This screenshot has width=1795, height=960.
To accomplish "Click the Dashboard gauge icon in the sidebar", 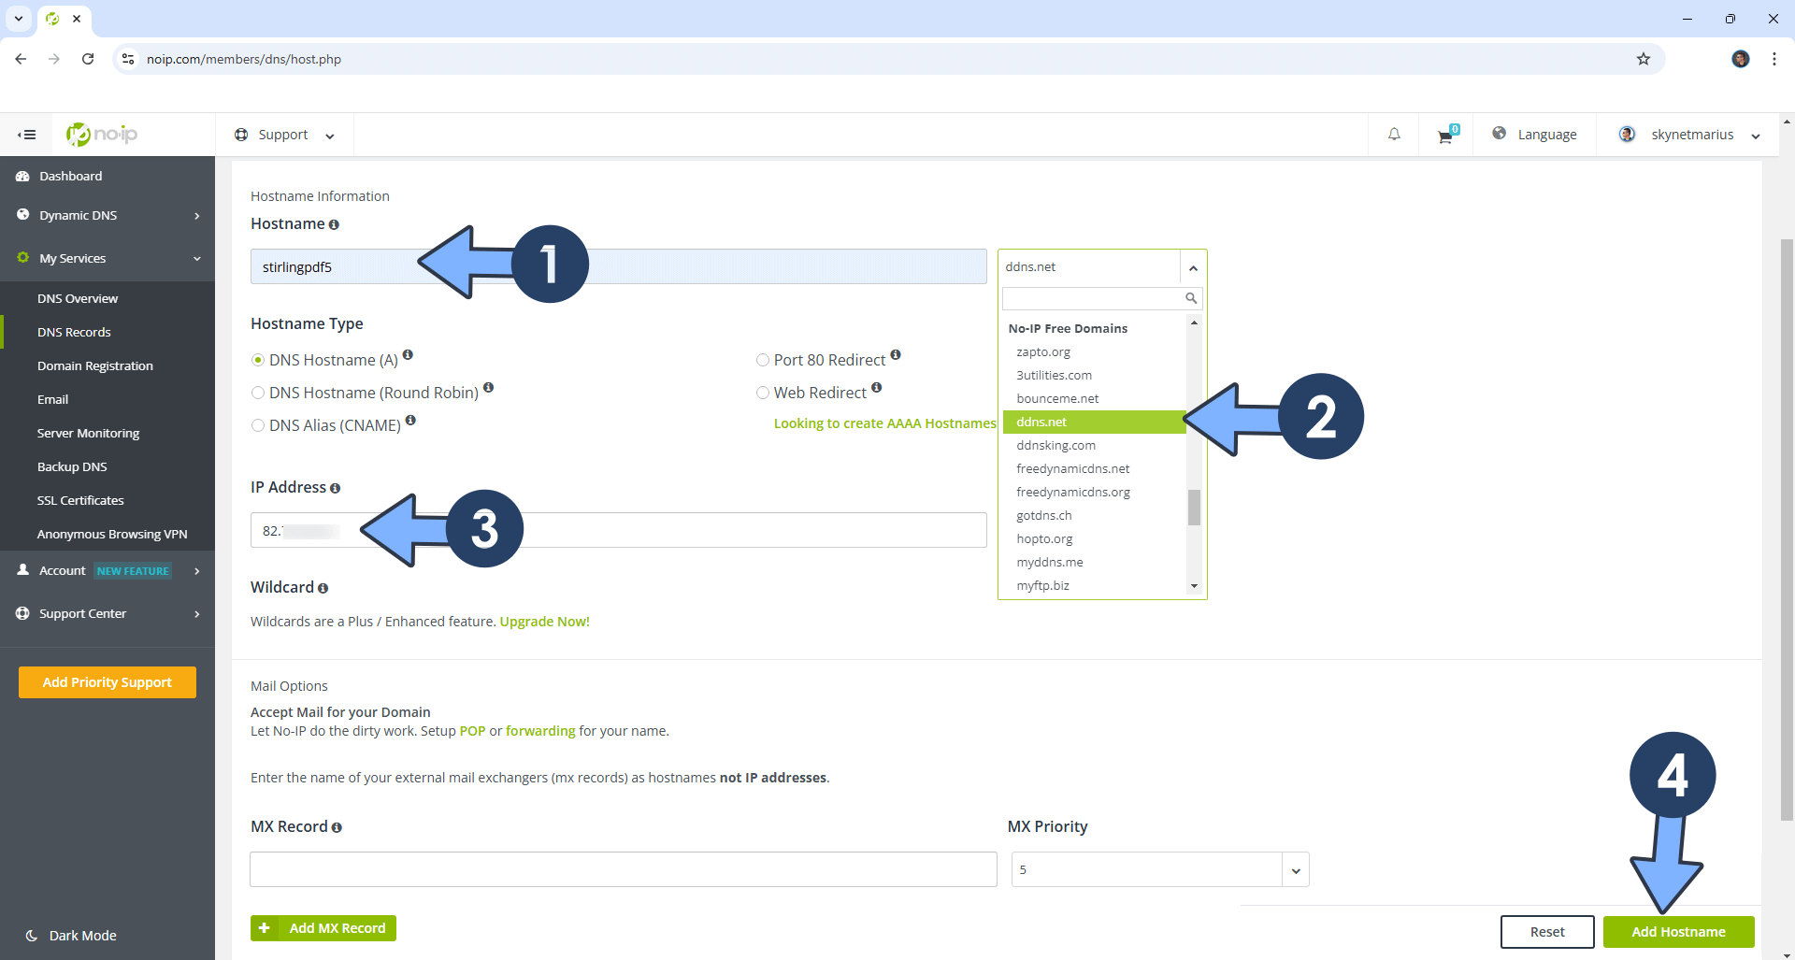I will (x=22, y=176).
